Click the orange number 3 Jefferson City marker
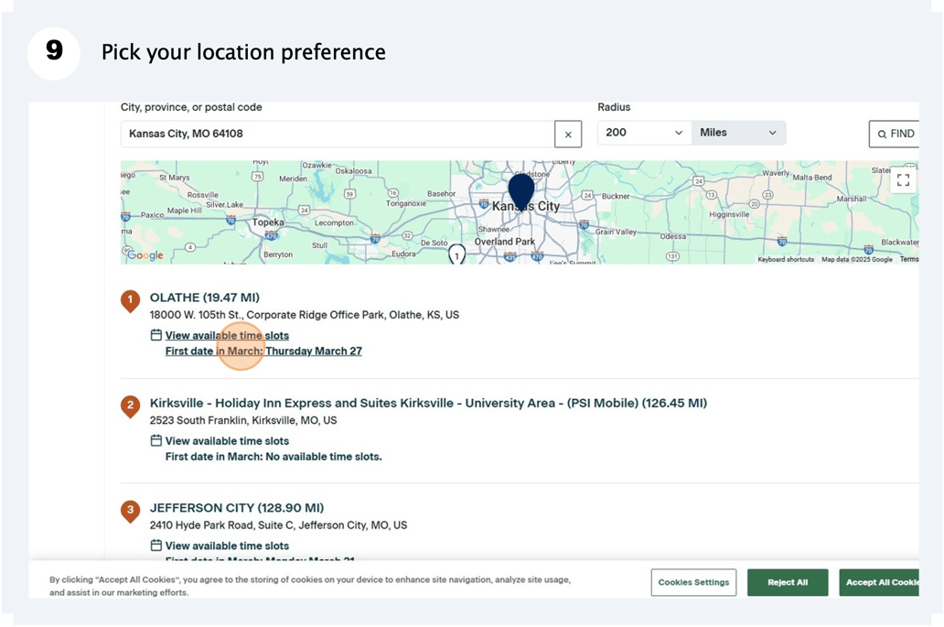This screenshot has width=944, height=627. tap(131, 511)
